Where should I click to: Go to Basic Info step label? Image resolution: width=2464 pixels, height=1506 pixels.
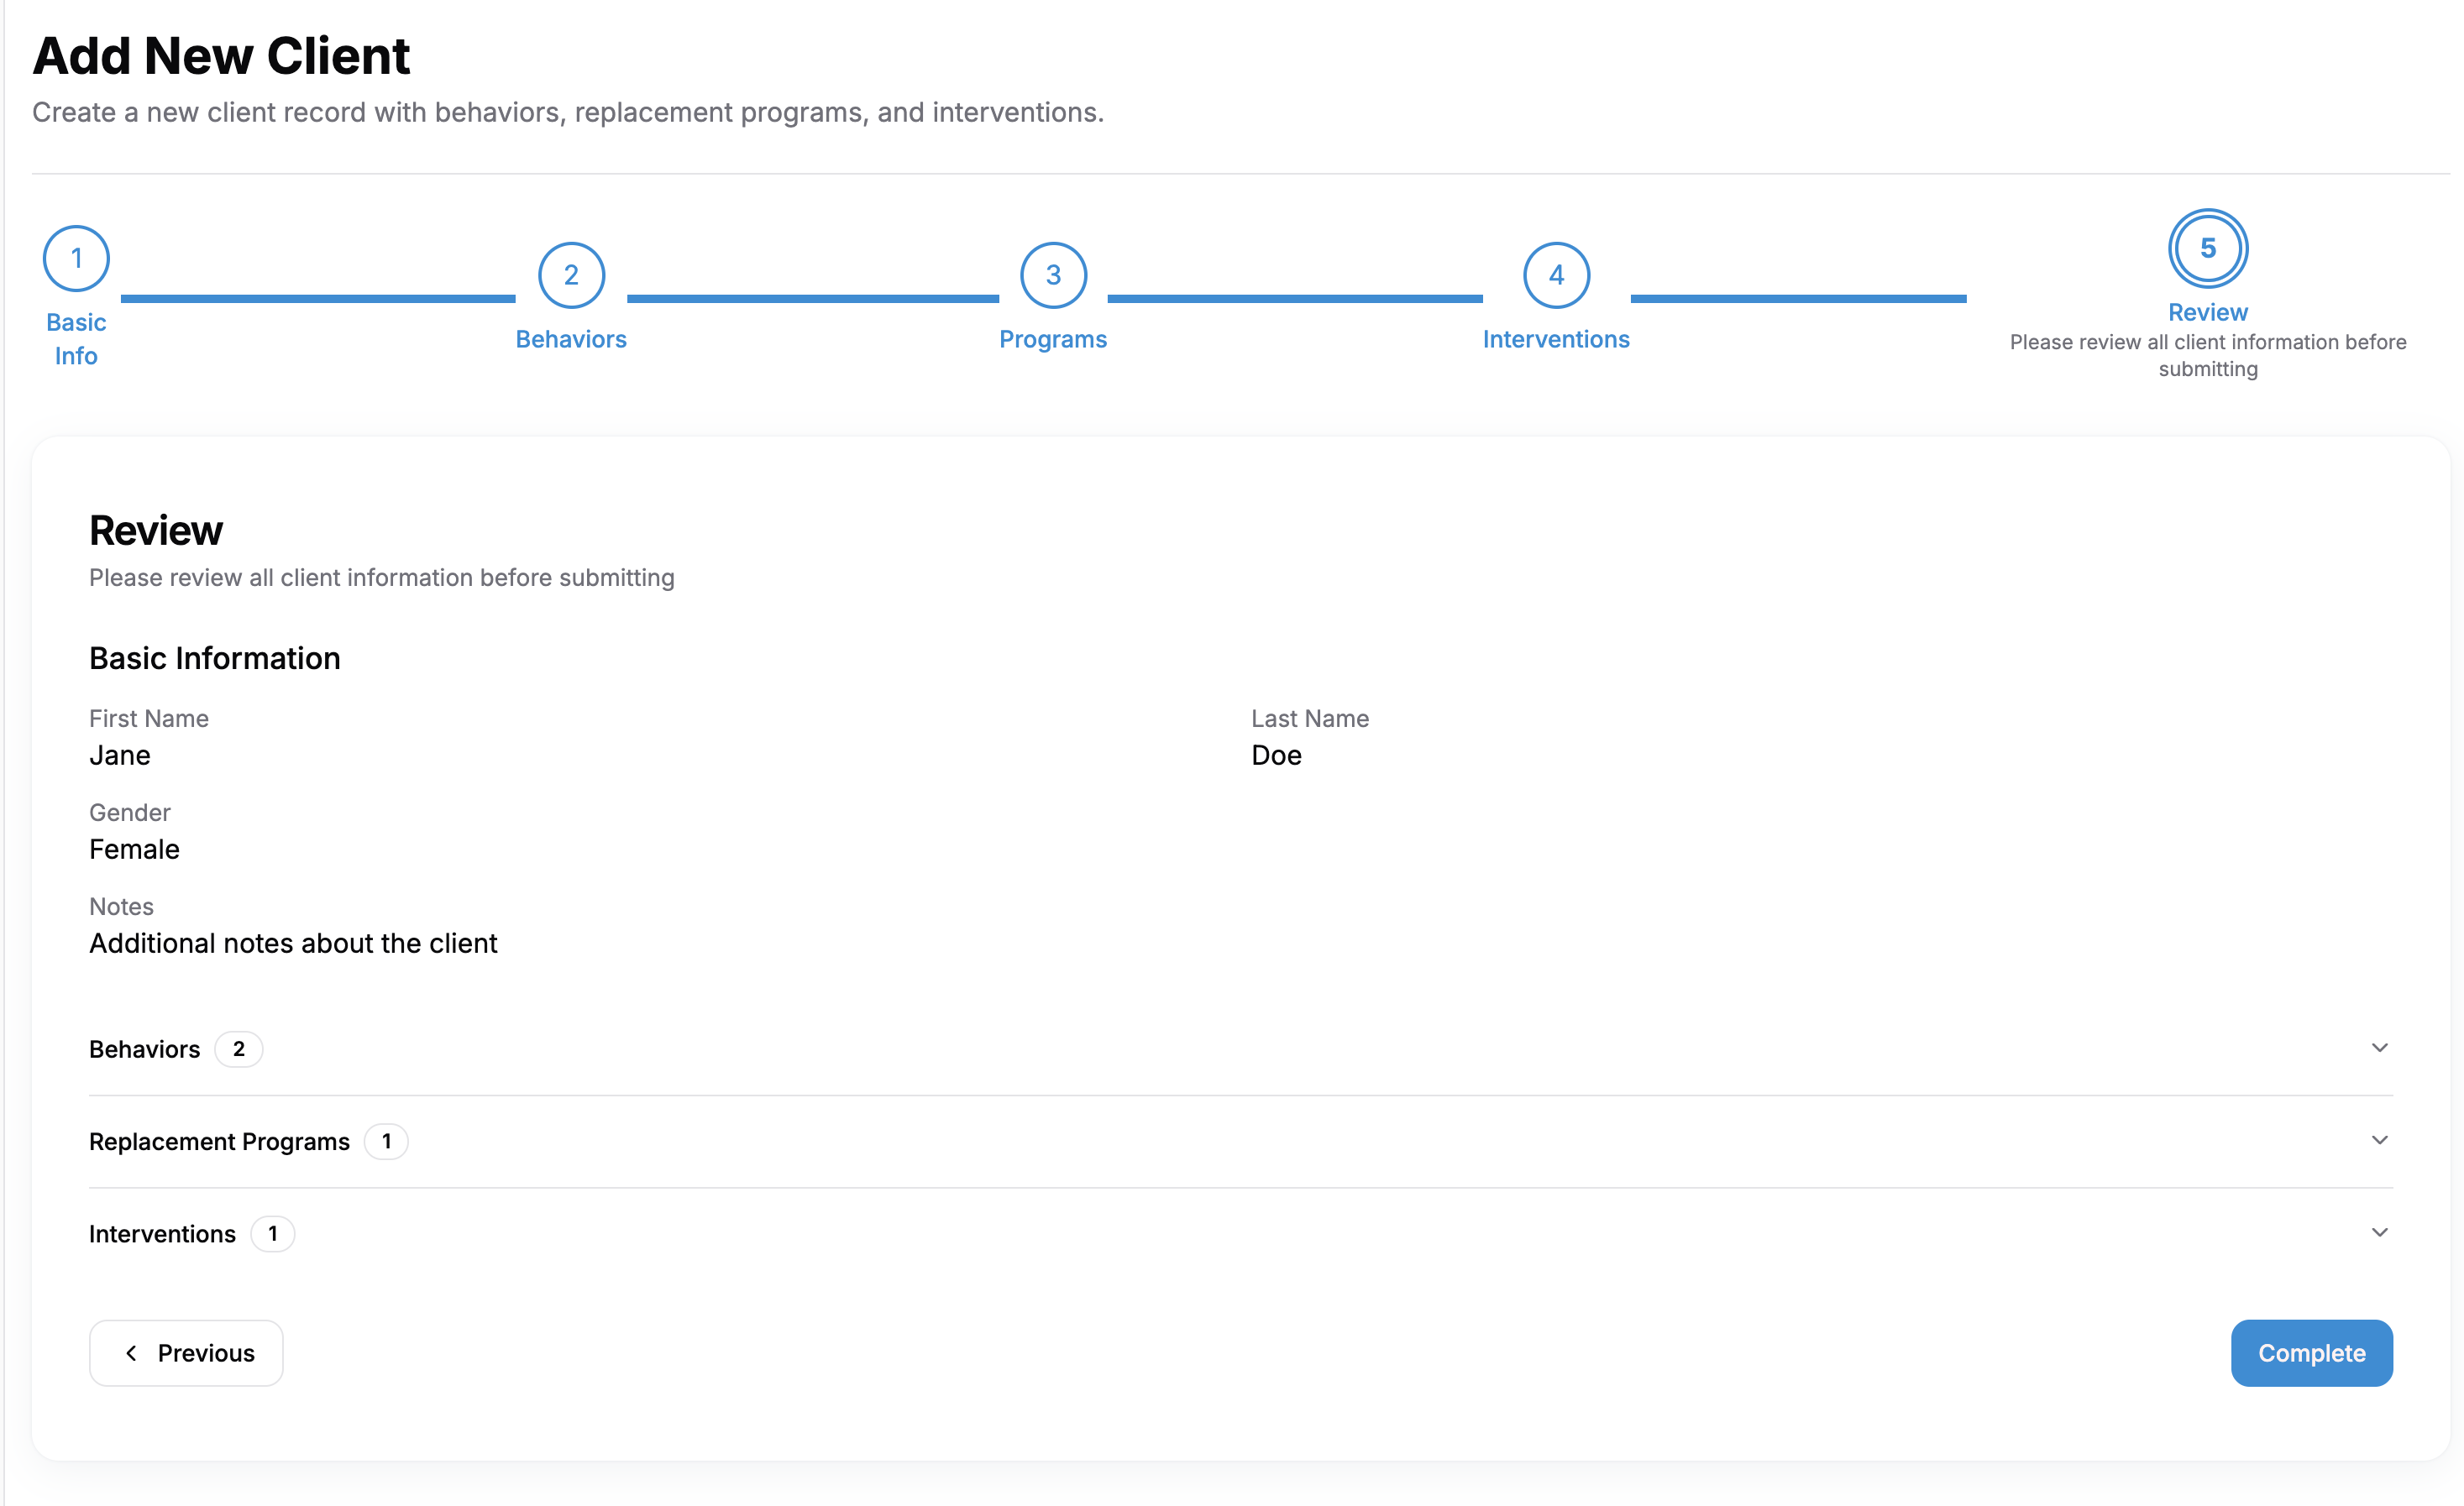coord(76,339)
